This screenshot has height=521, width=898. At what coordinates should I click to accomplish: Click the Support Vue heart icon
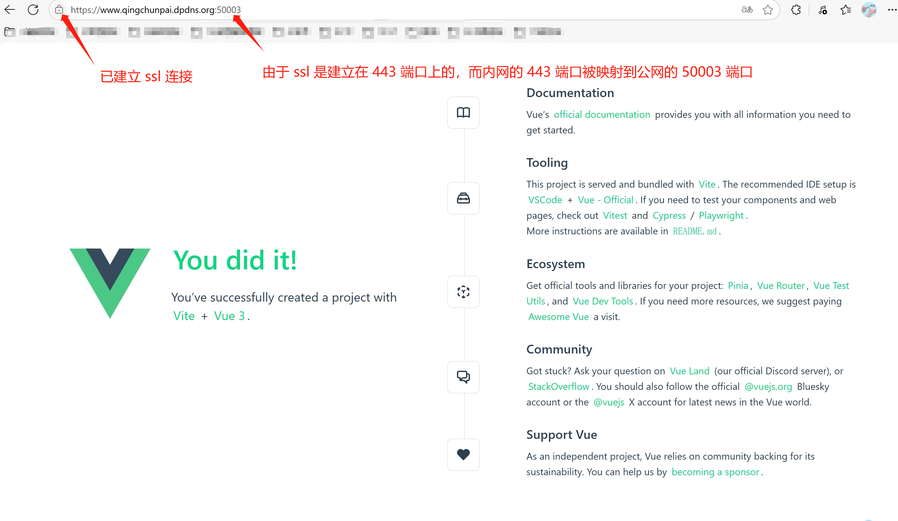[463, 454]
